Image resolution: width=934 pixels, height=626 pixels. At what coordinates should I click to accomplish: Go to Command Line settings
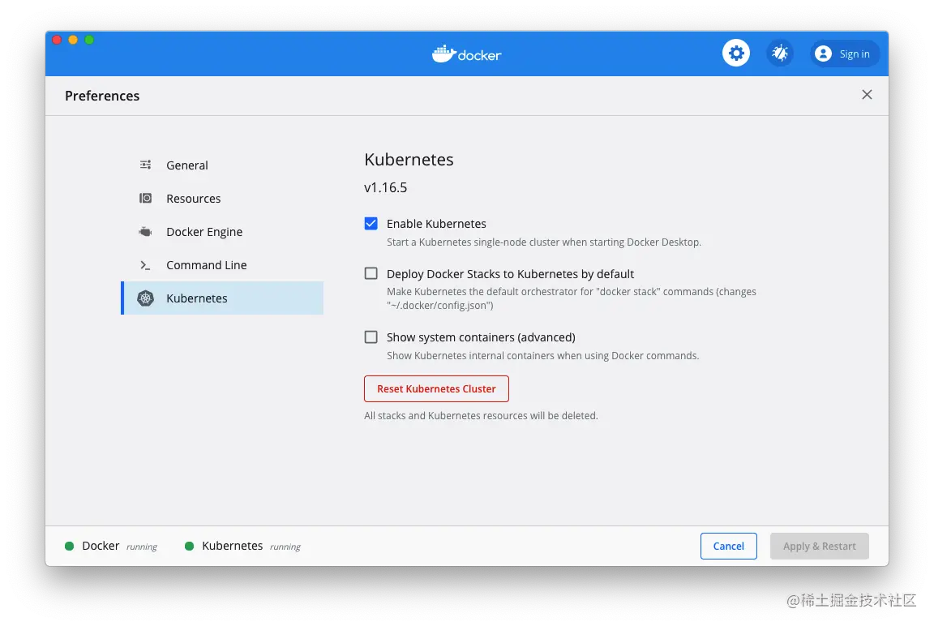click(x=222, y=265)
